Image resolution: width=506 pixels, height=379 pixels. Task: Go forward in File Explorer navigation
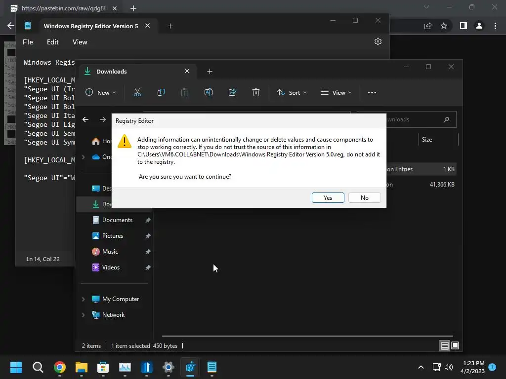click(x=103, y=119)
